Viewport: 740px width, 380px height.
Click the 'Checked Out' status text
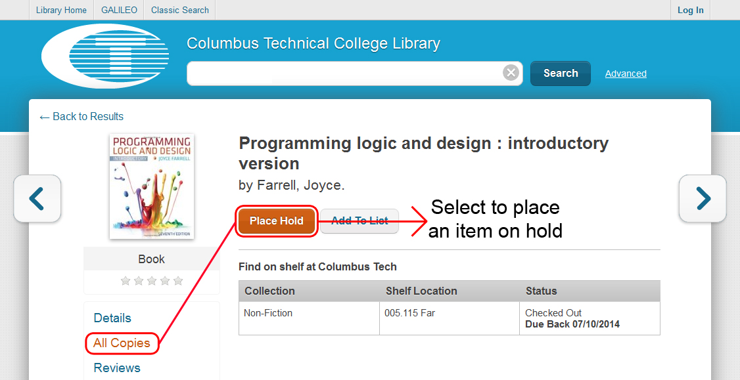[553, 313]
